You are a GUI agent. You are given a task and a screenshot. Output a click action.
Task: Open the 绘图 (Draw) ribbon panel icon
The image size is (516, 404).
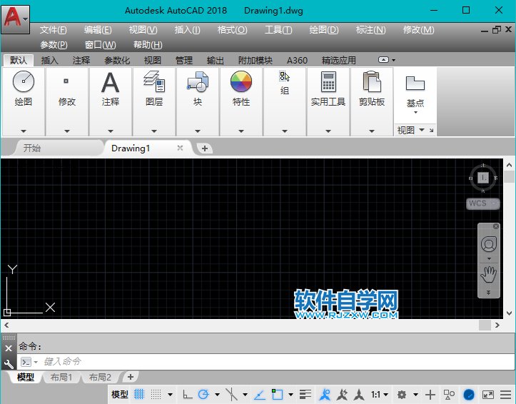click(23, 83)
